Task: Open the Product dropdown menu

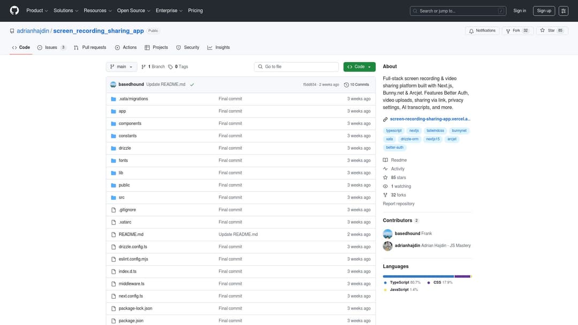Action: pyautogui.click(x=37, y=11)
